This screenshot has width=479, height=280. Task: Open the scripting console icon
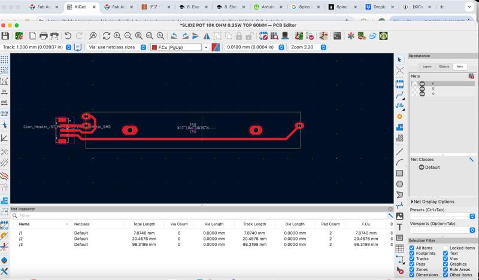[337, 36]
